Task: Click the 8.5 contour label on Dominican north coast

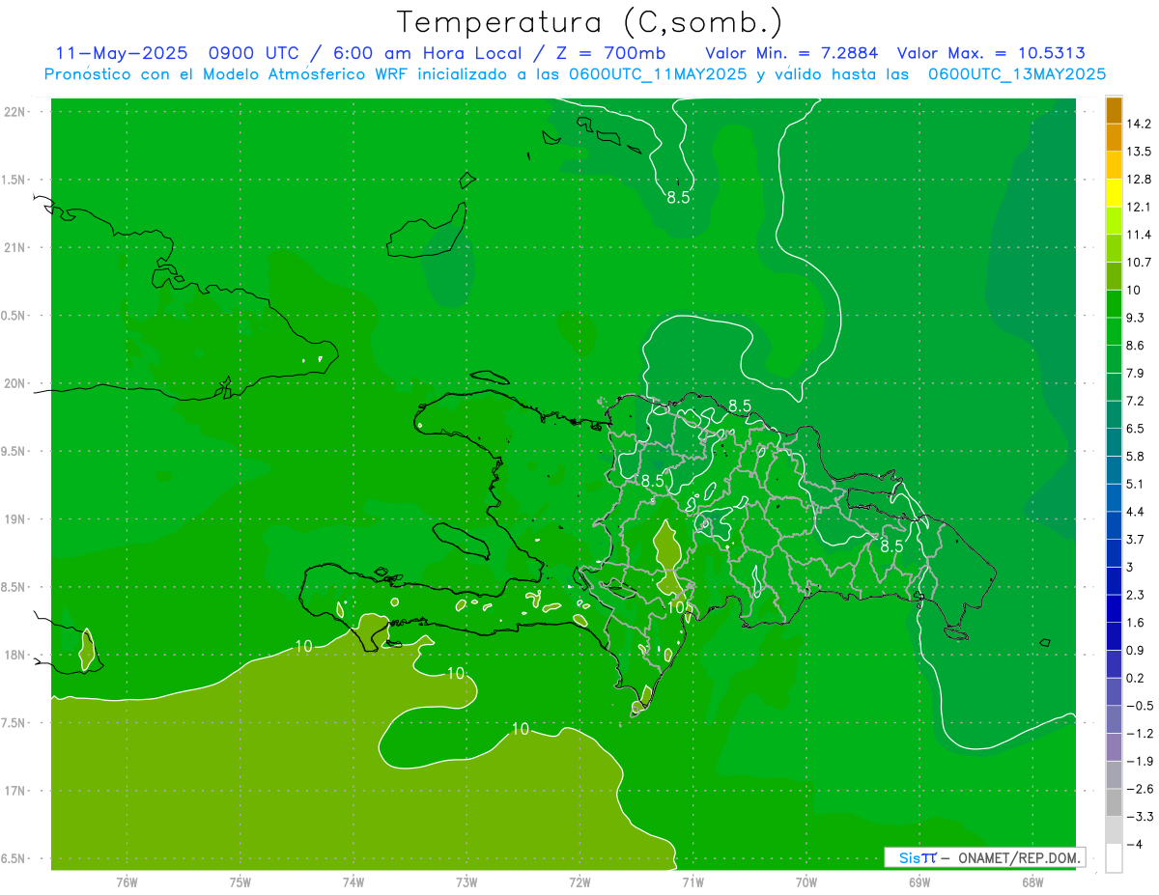Action: (x=740, y=406)
